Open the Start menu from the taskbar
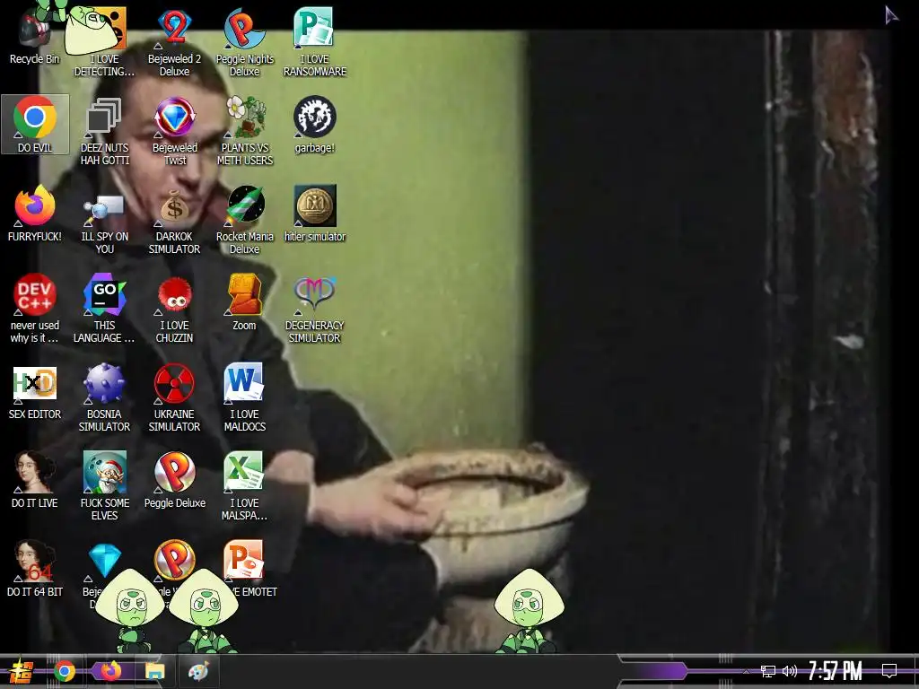This screenshot has height=689, width=919. pos(22,671)
